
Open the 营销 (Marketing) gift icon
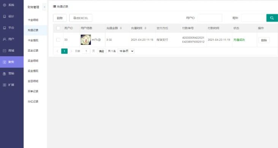tap(5, 73)
